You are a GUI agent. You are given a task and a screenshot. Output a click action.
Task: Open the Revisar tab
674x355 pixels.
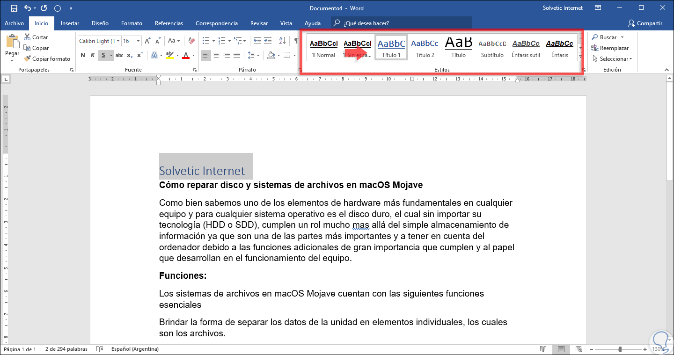click(x=259, y=23)
